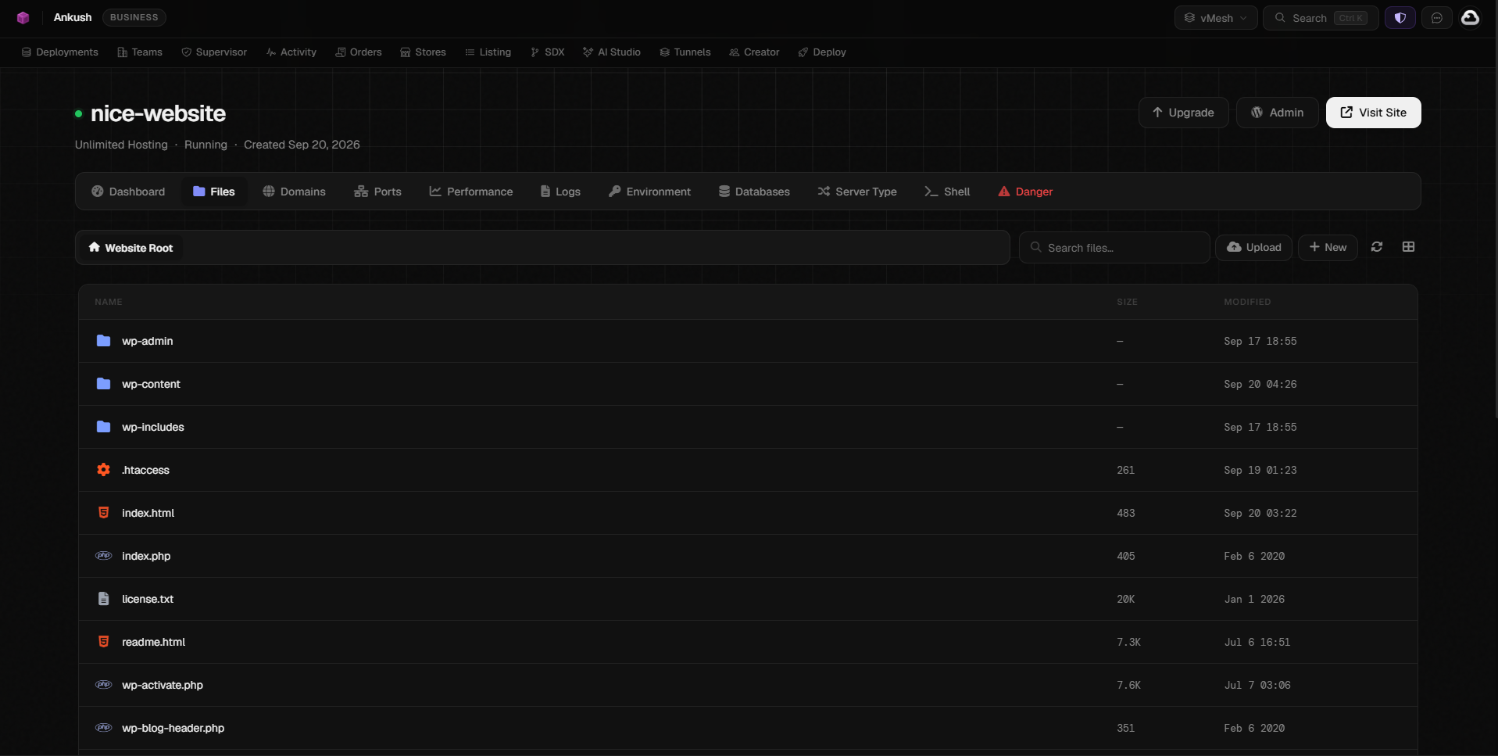1498x756 pixels.
Task: Go to Deployments in top navigation
Action: point(59,52)
